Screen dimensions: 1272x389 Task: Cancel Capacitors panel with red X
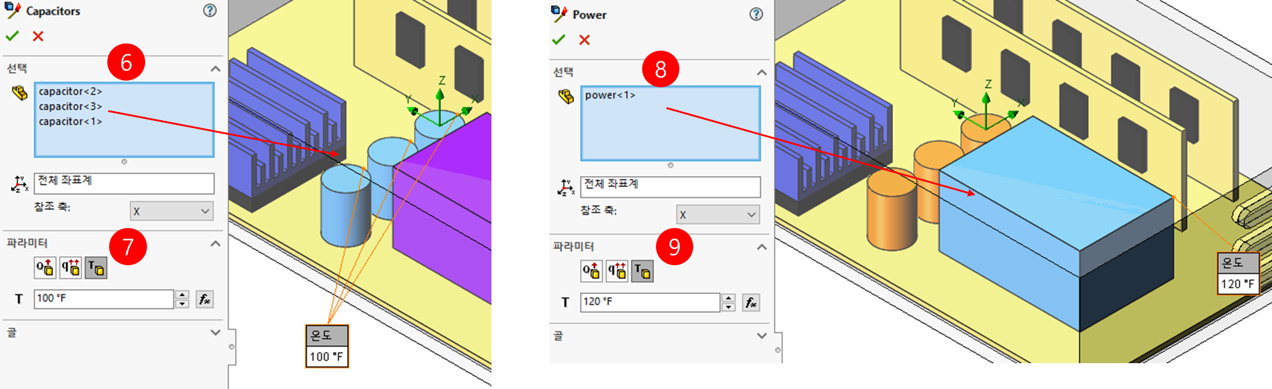click(38, 36)
